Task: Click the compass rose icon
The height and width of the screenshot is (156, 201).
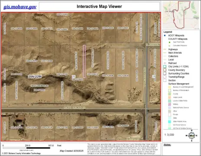Action: 191,136
